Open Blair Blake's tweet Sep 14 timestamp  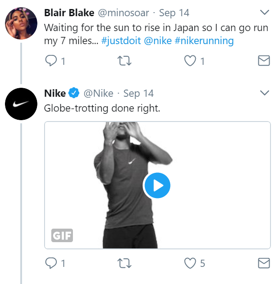click(174, 13)
